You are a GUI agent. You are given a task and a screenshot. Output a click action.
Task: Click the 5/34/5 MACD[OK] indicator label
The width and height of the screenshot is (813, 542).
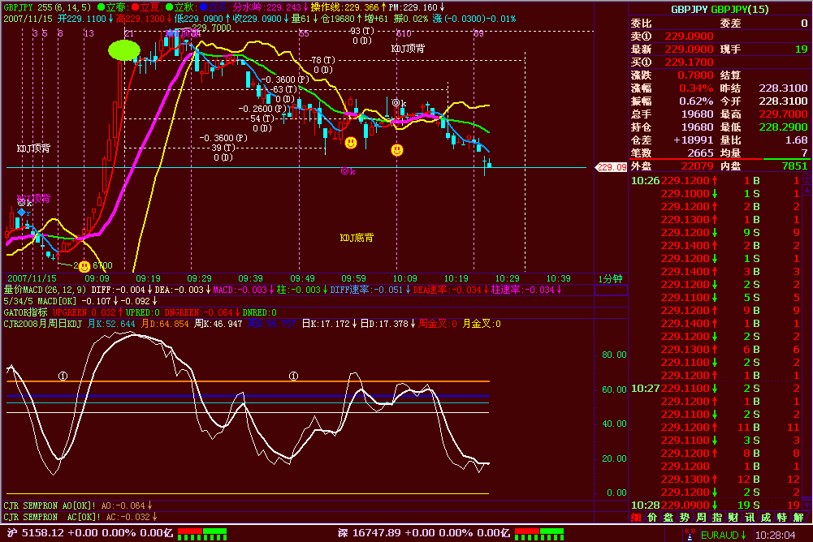click(40, 301)
